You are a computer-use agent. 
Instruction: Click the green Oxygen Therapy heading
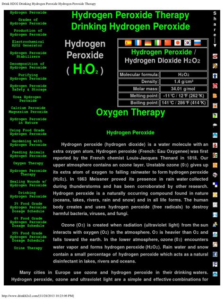pyautogui.click(x=130, y=112)
